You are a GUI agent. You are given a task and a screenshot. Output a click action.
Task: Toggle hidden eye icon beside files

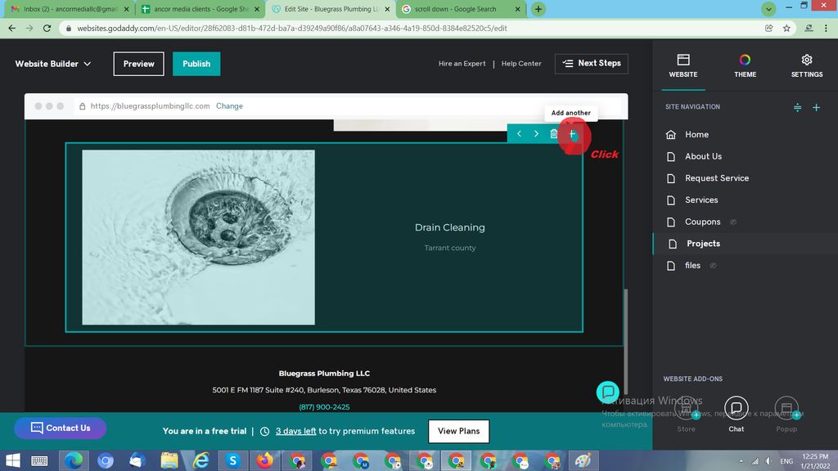(714, 265)
